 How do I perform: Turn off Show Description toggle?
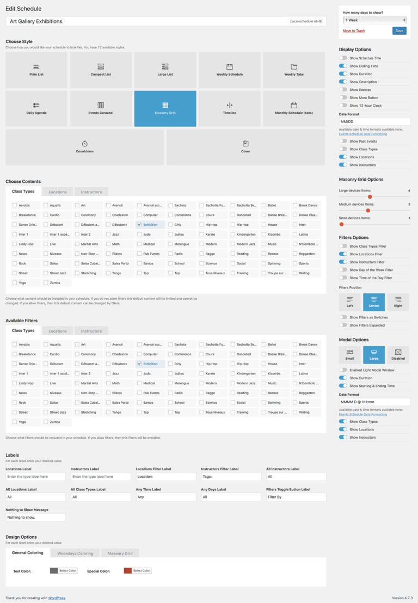click(343, 82)
